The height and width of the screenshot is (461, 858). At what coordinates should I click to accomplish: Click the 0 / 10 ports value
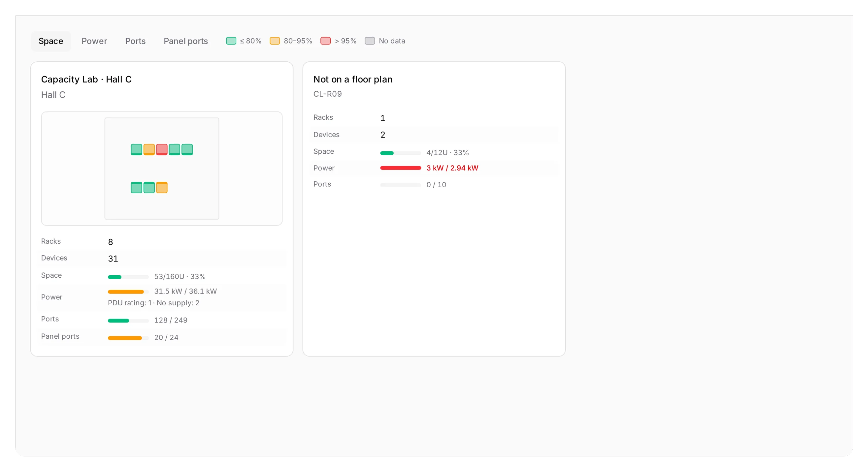[436, 185]
